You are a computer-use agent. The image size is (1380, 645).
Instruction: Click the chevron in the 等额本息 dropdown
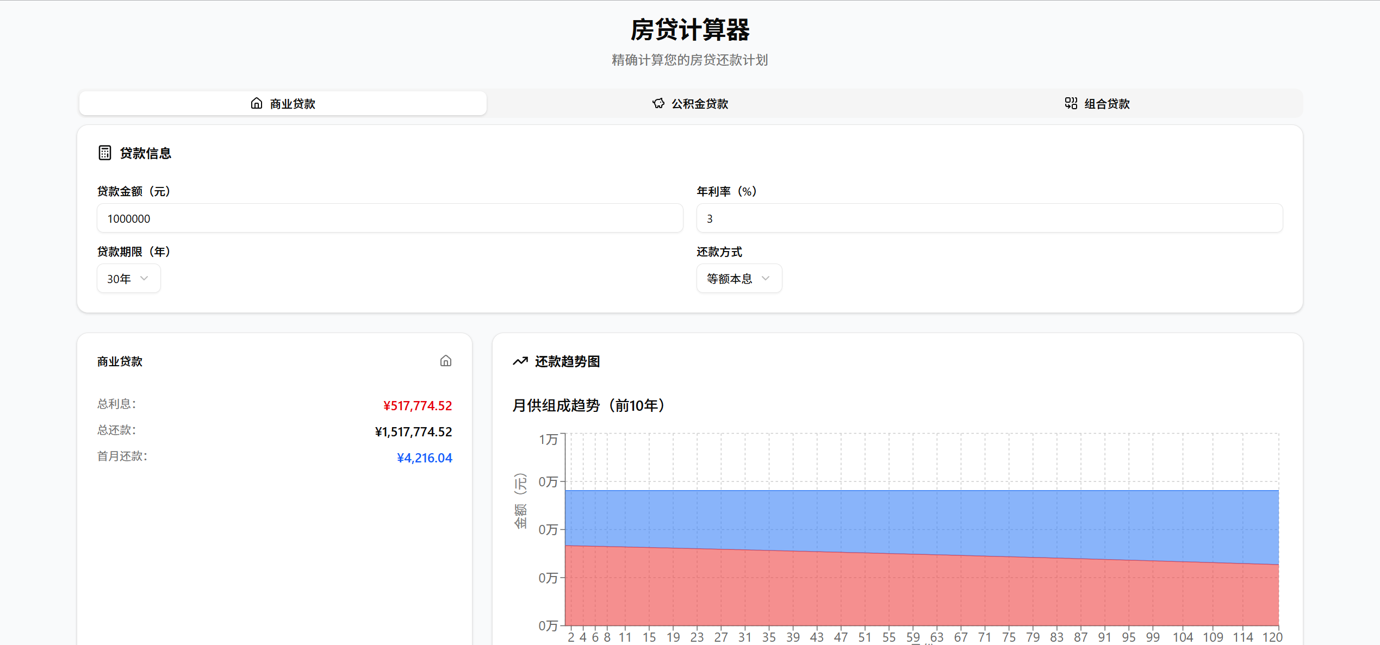coord(766,278)
